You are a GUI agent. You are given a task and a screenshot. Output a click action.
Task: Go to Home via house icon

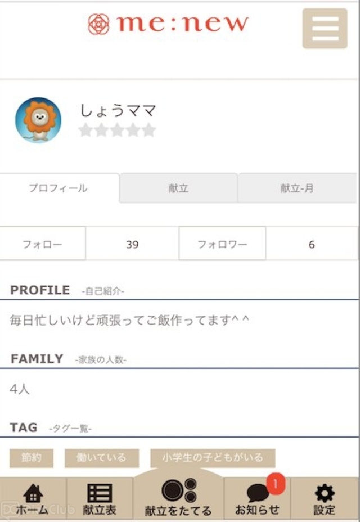click(x=33, y=498)
